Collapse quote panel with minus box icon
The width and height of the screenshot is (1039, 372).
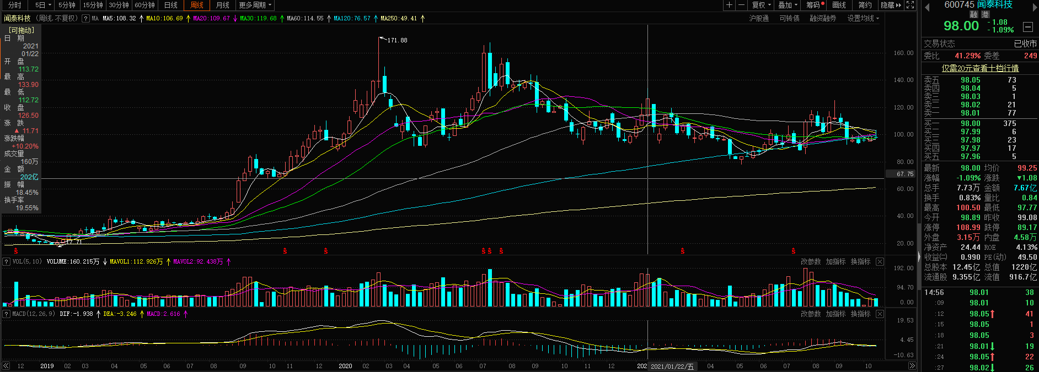[x=1027, y=26]
